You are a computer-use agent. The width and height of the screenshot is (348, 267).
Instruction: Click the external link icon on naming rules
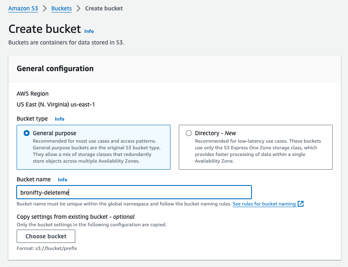pyautogui.click(x=301, y=204)
